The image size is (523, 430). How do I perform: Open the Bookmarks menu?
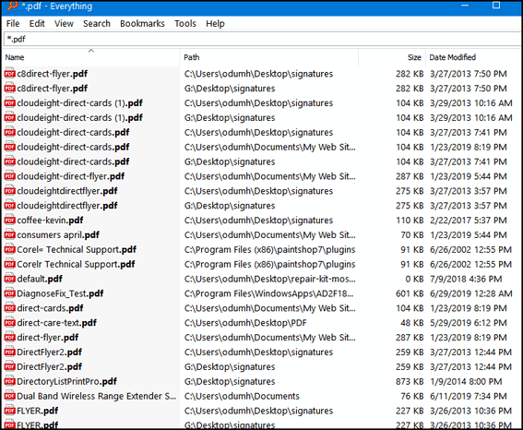[142, 24]
